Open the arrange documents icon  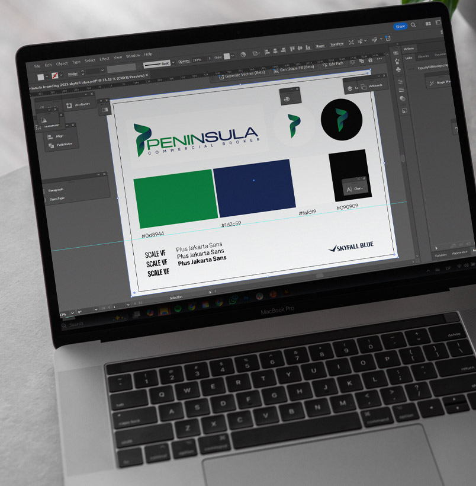tap(428, 24)
